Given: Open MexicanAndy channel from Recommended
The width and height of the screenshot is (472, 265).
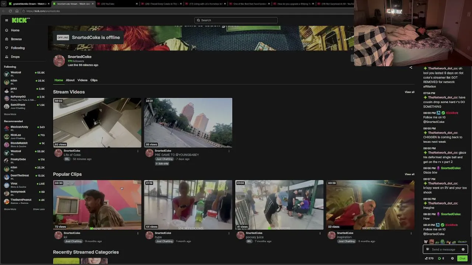Looking at the screenshot, I should (x=24, y=128).
